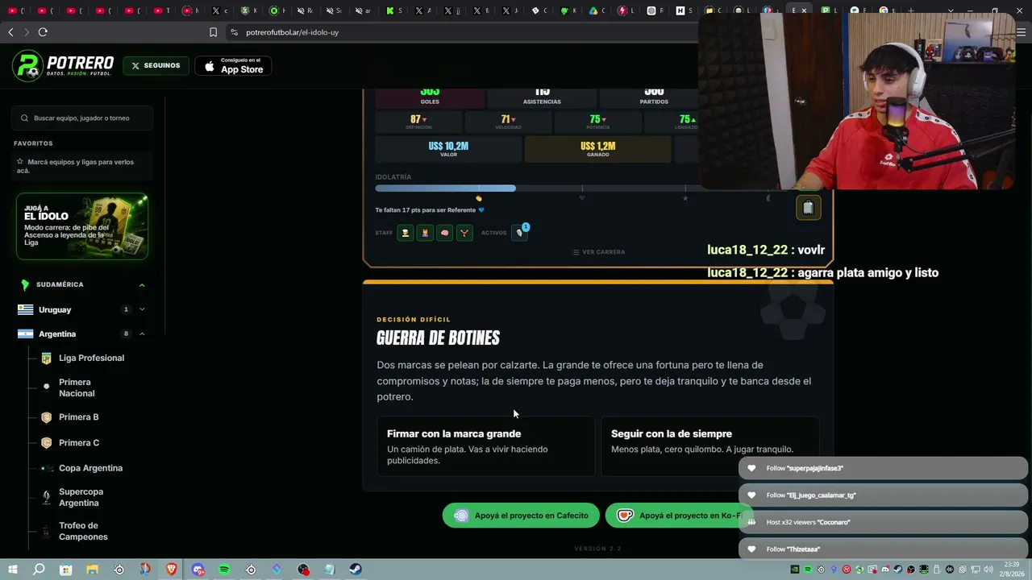Image resolution: width=1032 pixels, height=580 pixels.
Task: Focus the team/player search field
Action: click(x=82, y=118)
